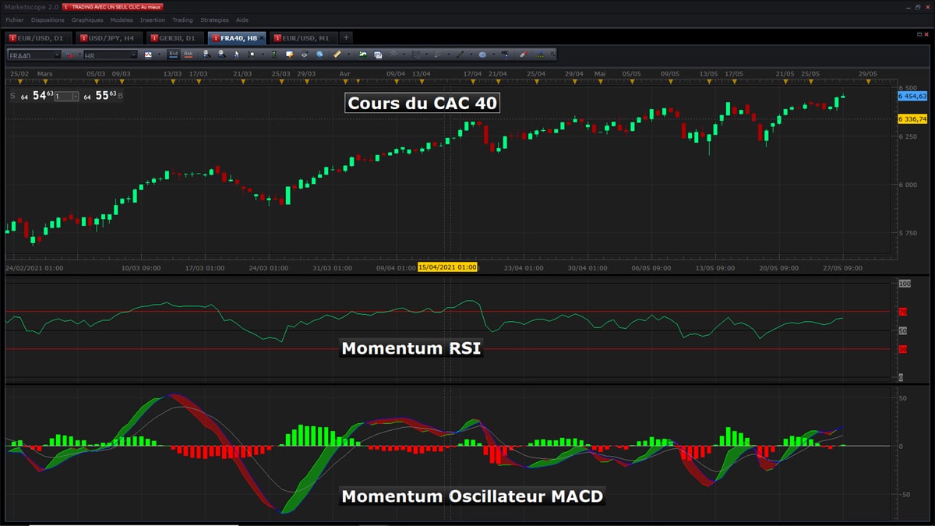Screen dimensions: 935x526
Task: Click the yellow 6 336,74 price label
Action: point(912,119)
